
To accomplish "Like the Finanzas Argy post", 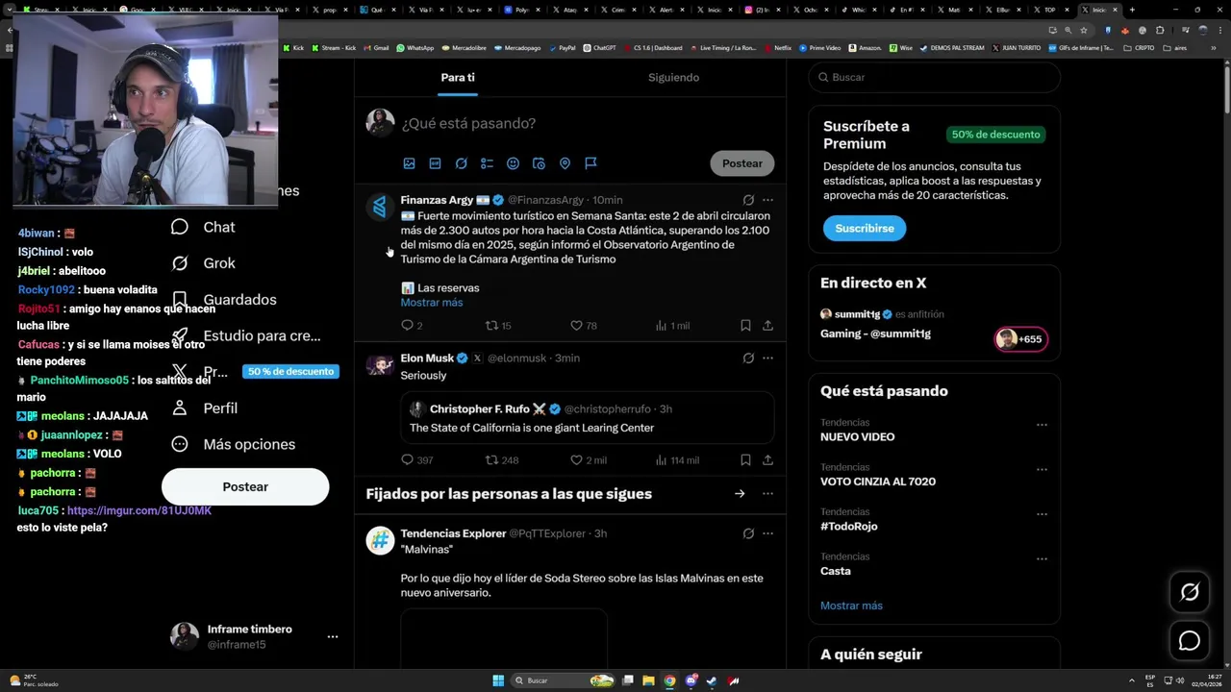I will [x=584, y=326].
